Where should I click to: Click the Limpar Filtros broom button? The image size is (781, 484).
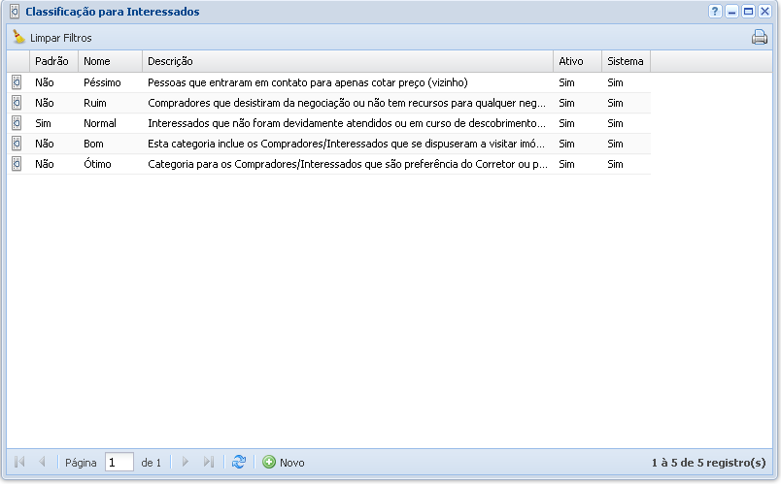pyautogui.click(x=52, y=38)
